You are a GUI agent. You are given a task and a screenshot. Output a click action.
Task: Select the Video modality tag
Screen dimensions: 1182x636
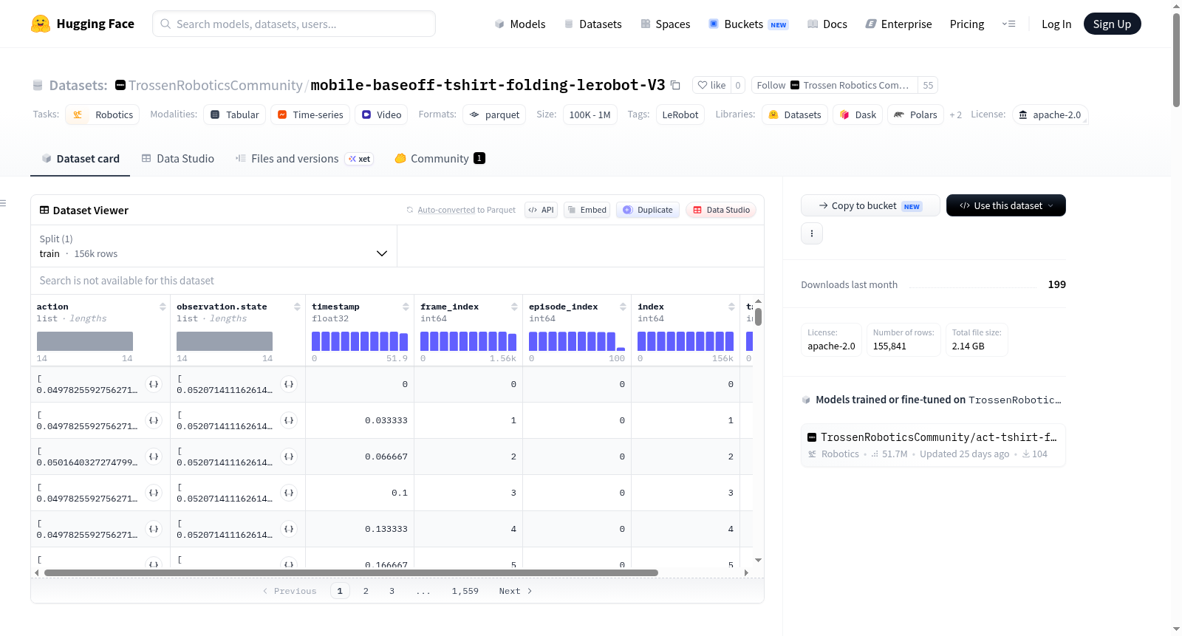click(x=381, y=114)
